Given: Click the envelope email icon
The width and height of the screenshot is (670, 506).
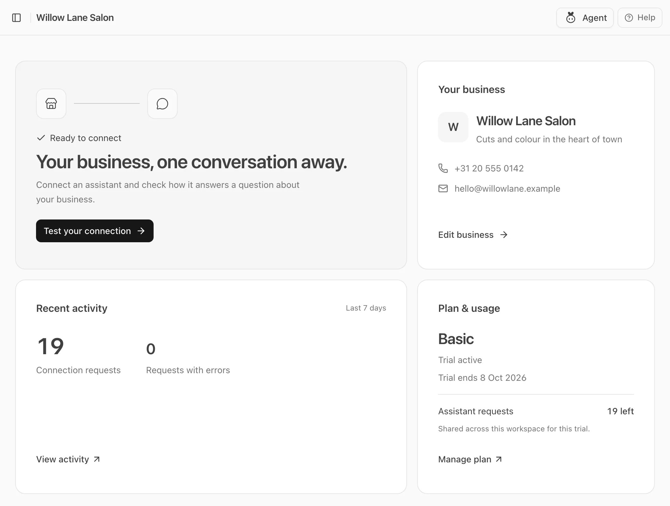Looking at the screenshot, I should (x=443, y=188).
